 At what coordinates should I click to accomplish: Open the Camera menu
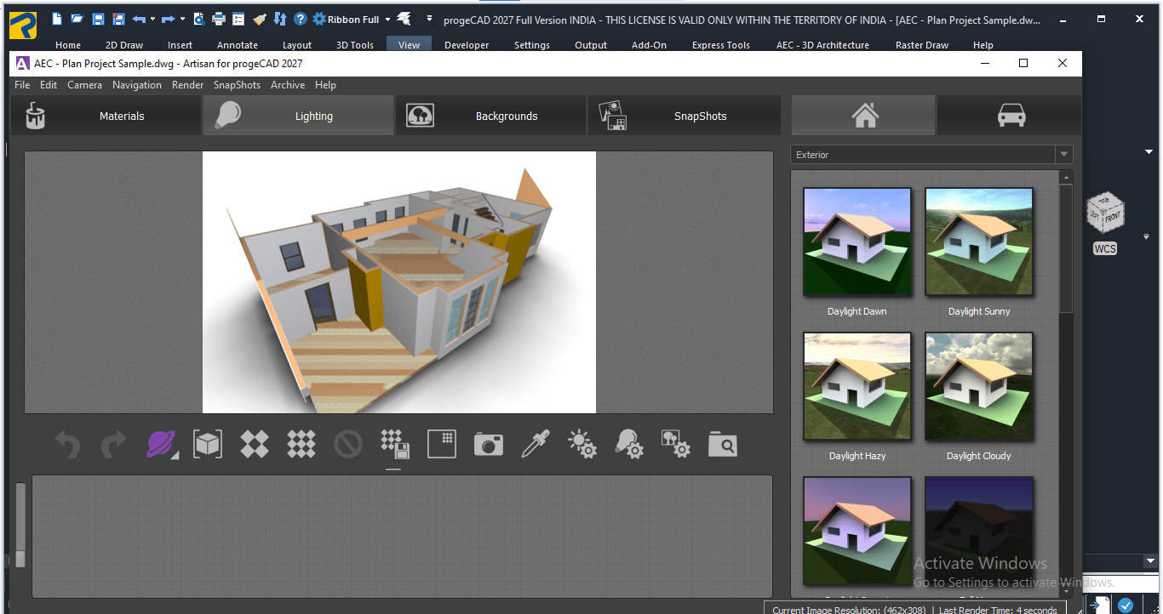(84, 85)
